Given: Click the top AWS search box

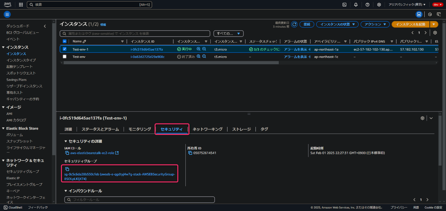Looking at the screenshot, I should click(x=89, y=4).
